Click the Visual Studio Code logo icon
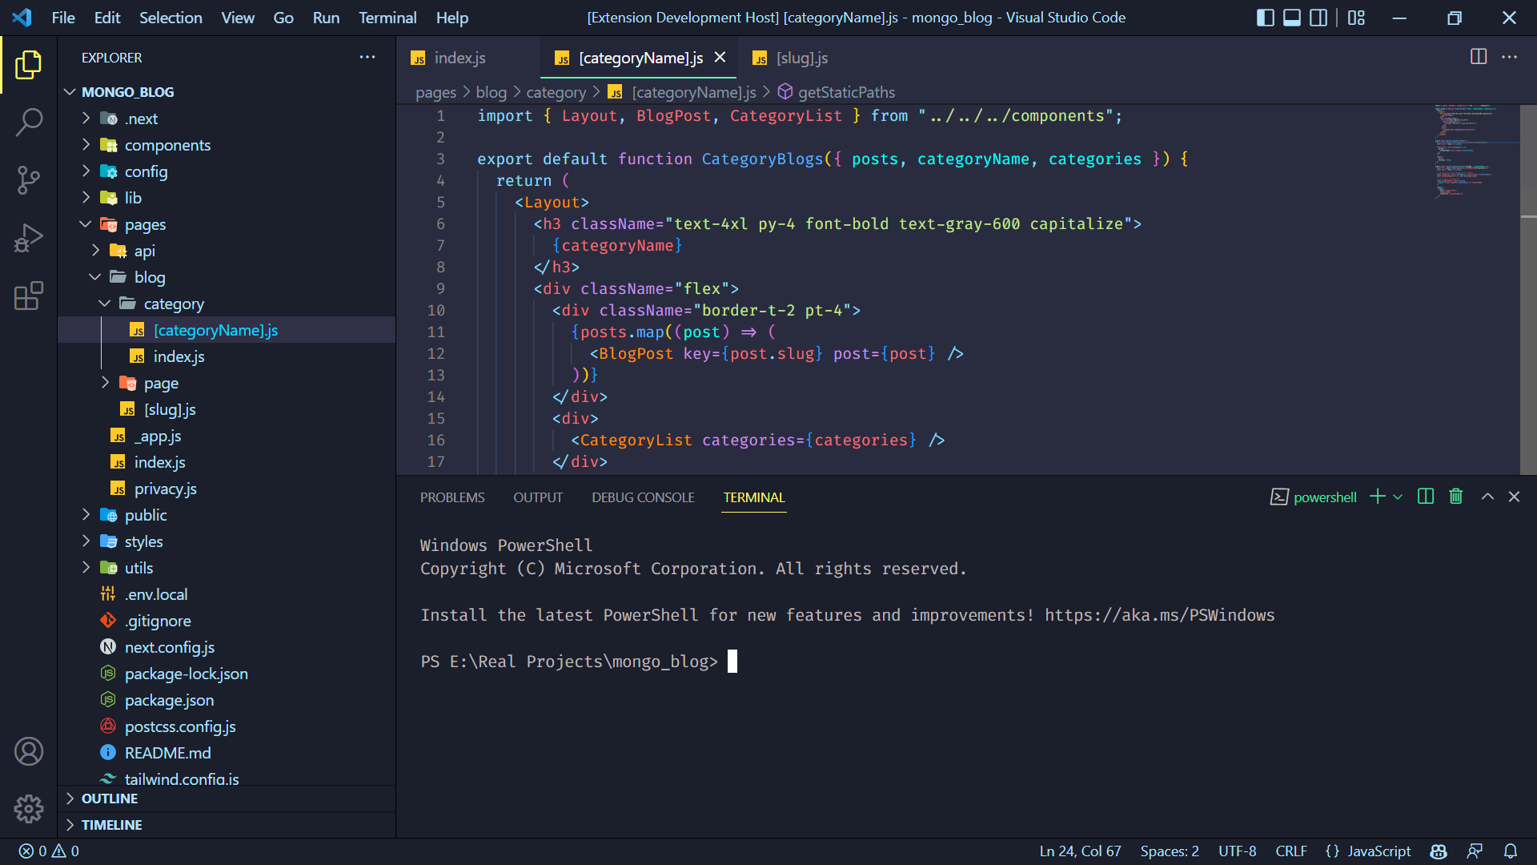Screen dimensions: 1537x865 click(22, 18)
